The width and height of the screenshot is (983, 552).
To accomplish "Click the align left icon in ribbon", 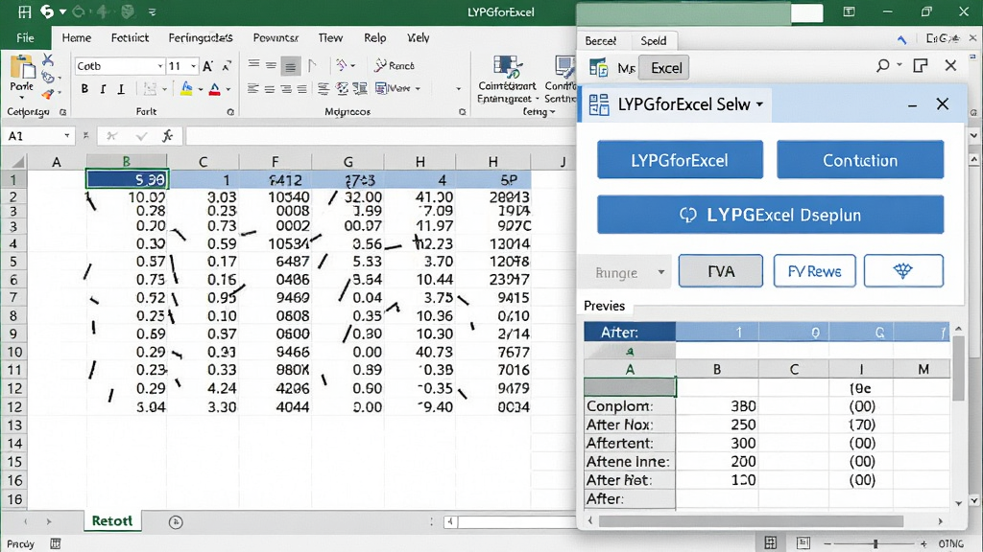I will point(252,89).
